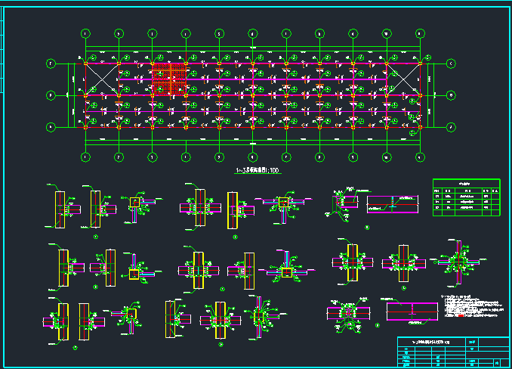Select the bottom-right grid axis bubble
This screenshot has width=512, height=369.
(420, 157)
